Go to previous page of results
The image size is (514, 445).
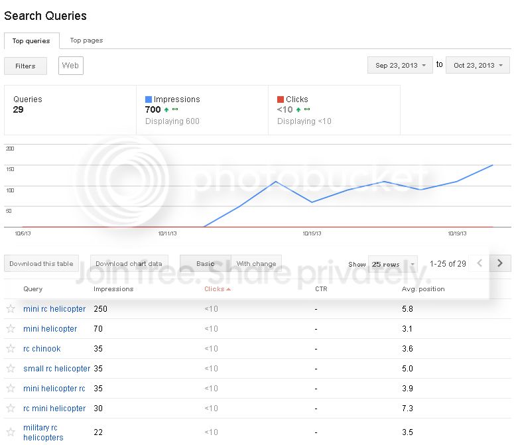pos(480,263)
